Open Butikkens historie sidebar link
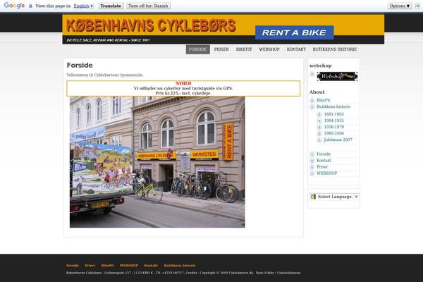This screenshot has width=423, height=282. tap(333, 106)
